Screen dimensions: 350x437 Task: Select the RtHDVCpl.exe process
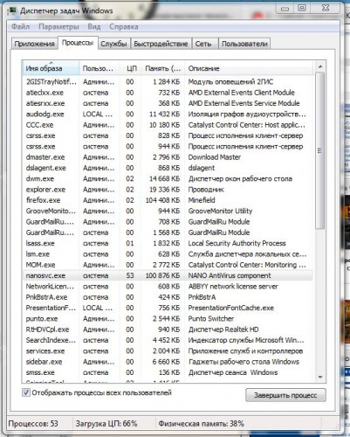168,329
